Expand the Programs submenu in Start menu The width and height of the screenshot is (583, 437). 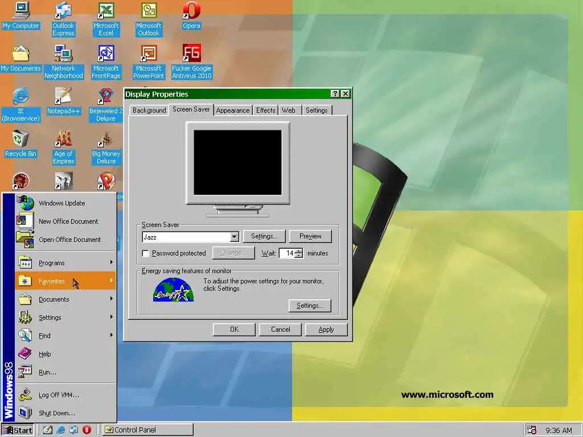[x=65, y=263]
